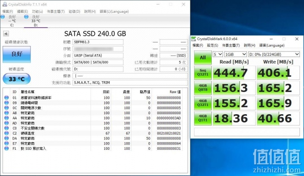This screenshot has width=304, height=176.
Task: Click the blue status dot for attribute 01
Action: 7,97
